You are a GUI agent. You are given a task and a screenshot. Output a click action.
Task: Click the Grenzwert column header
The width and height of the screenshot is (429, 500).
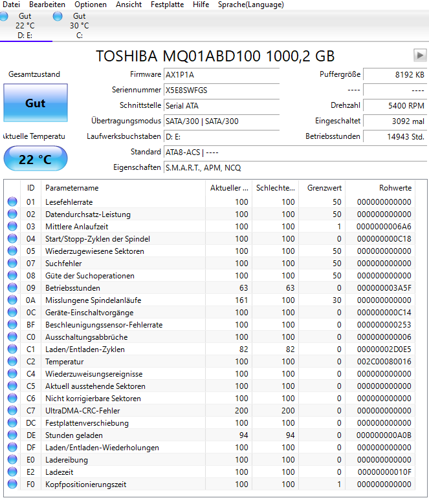coord(322,188)
